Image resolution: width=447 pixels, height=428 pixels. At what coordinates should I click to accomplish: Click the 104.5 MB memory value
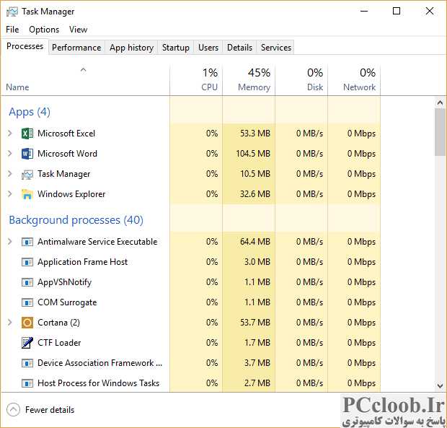coord(253,154)
